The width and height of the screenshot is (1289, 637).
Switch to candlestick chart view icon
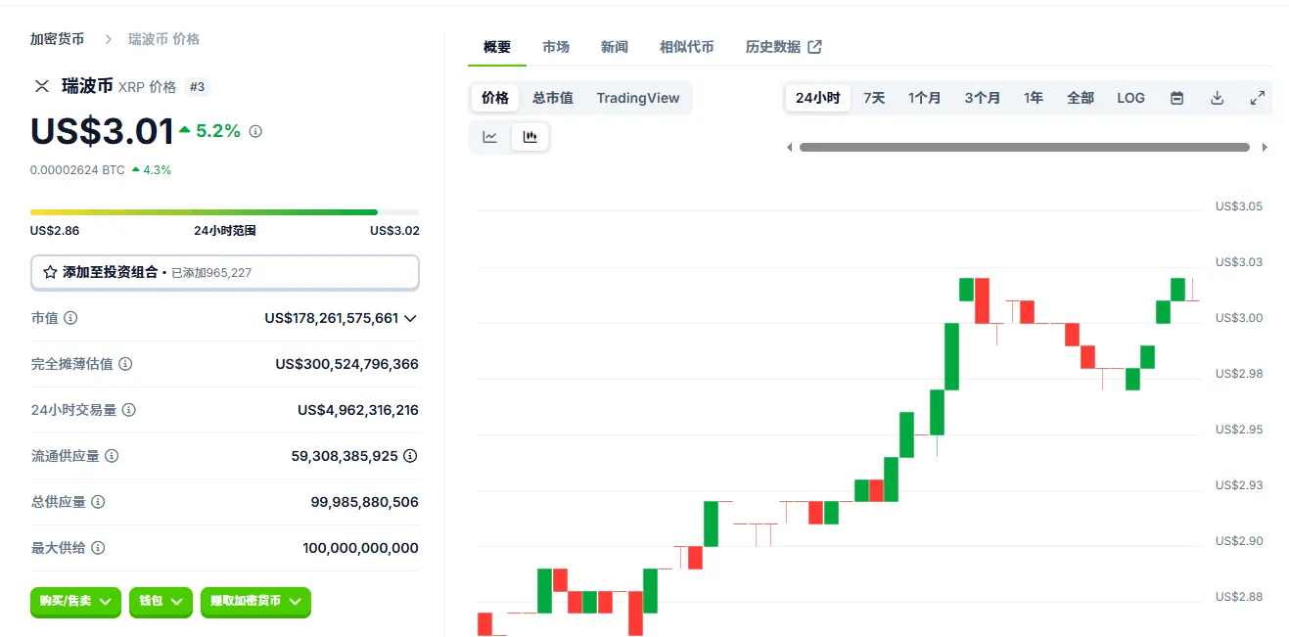pyautogui.click(x=530, y=137)
